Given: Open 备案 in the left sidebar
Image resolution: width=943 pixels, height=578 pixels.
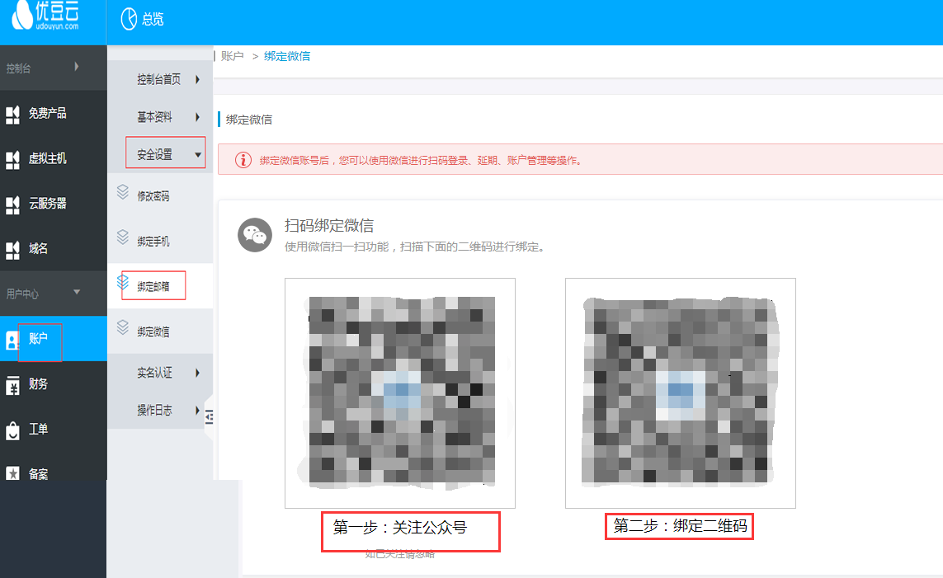Looking at the screenshot, I should (38, 474).
